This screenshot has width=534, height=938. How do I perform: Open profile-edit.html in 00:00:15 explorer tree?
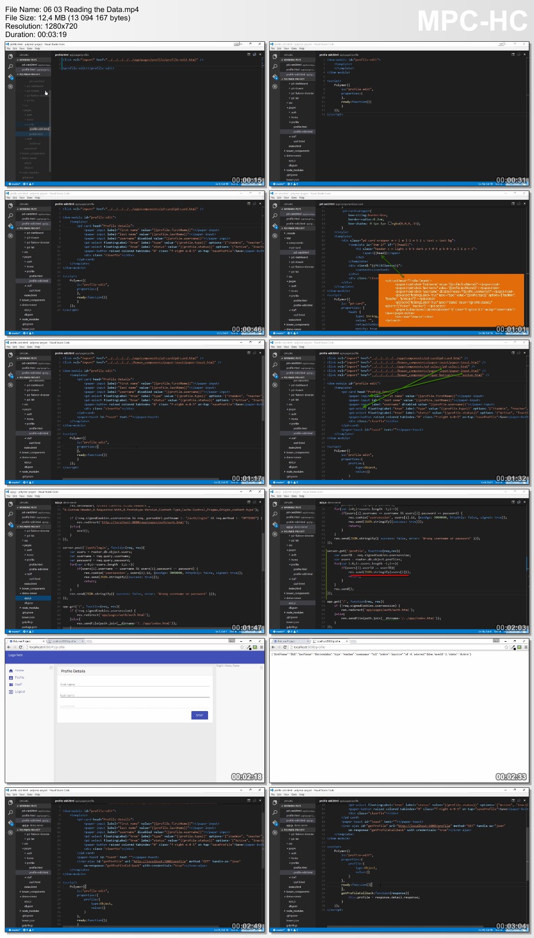coord(39,129)
